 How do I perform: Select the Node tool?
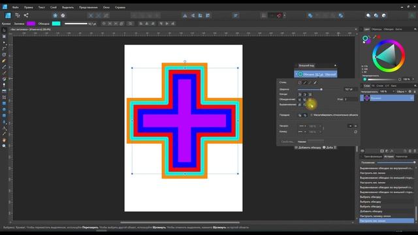pos(4,42)
